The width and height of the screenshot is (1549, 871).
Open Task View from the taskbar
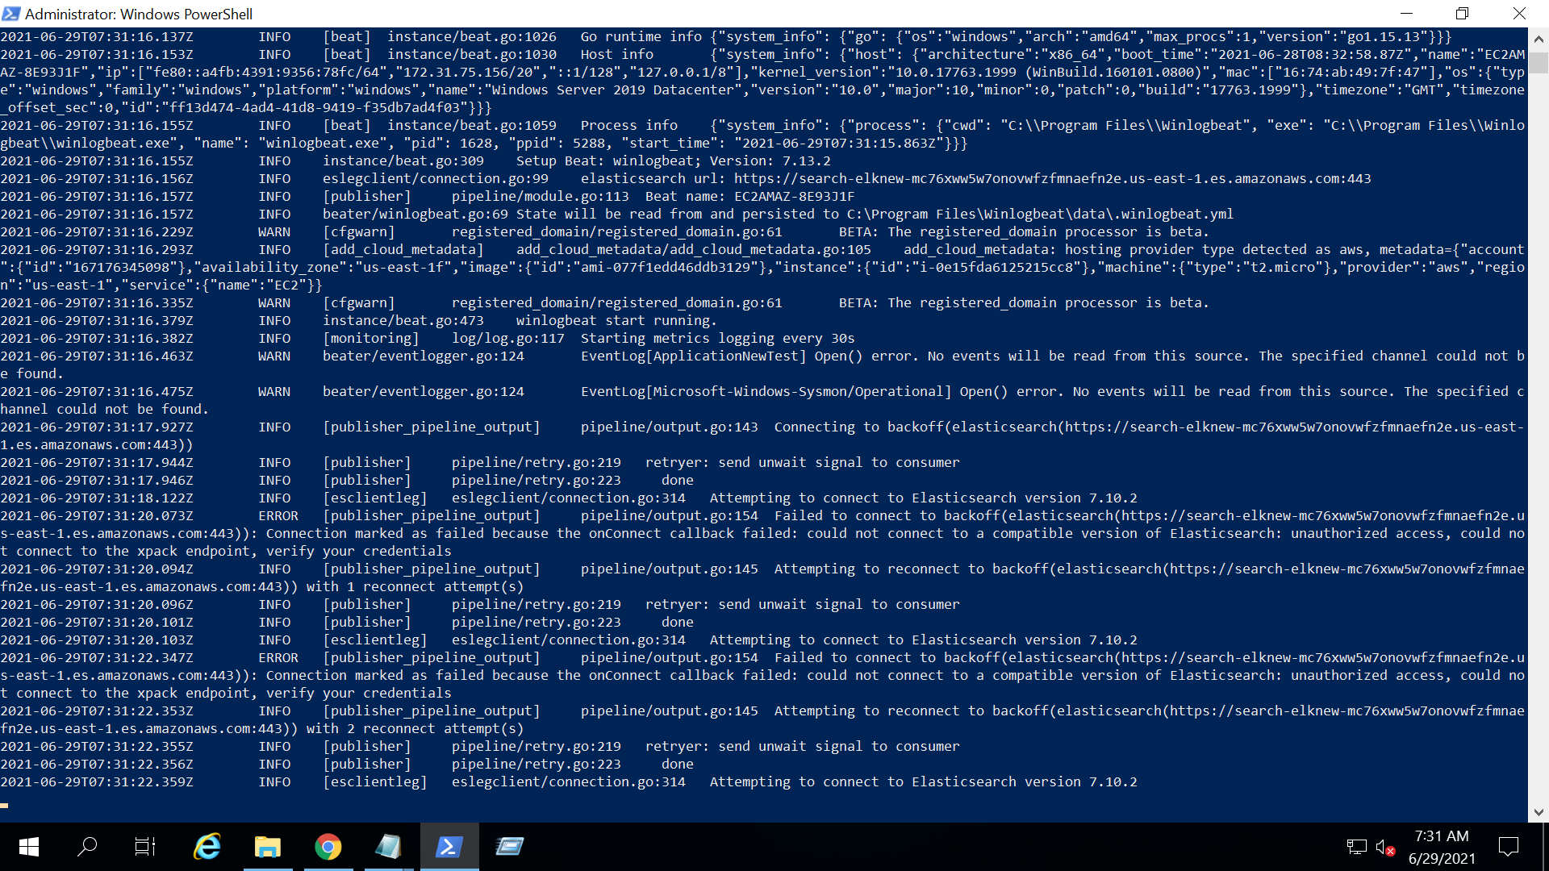coord(145,847)
